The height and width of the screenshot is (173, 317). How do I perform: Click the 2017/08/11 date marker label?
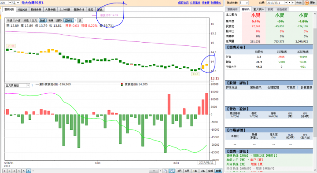[206, 162]
